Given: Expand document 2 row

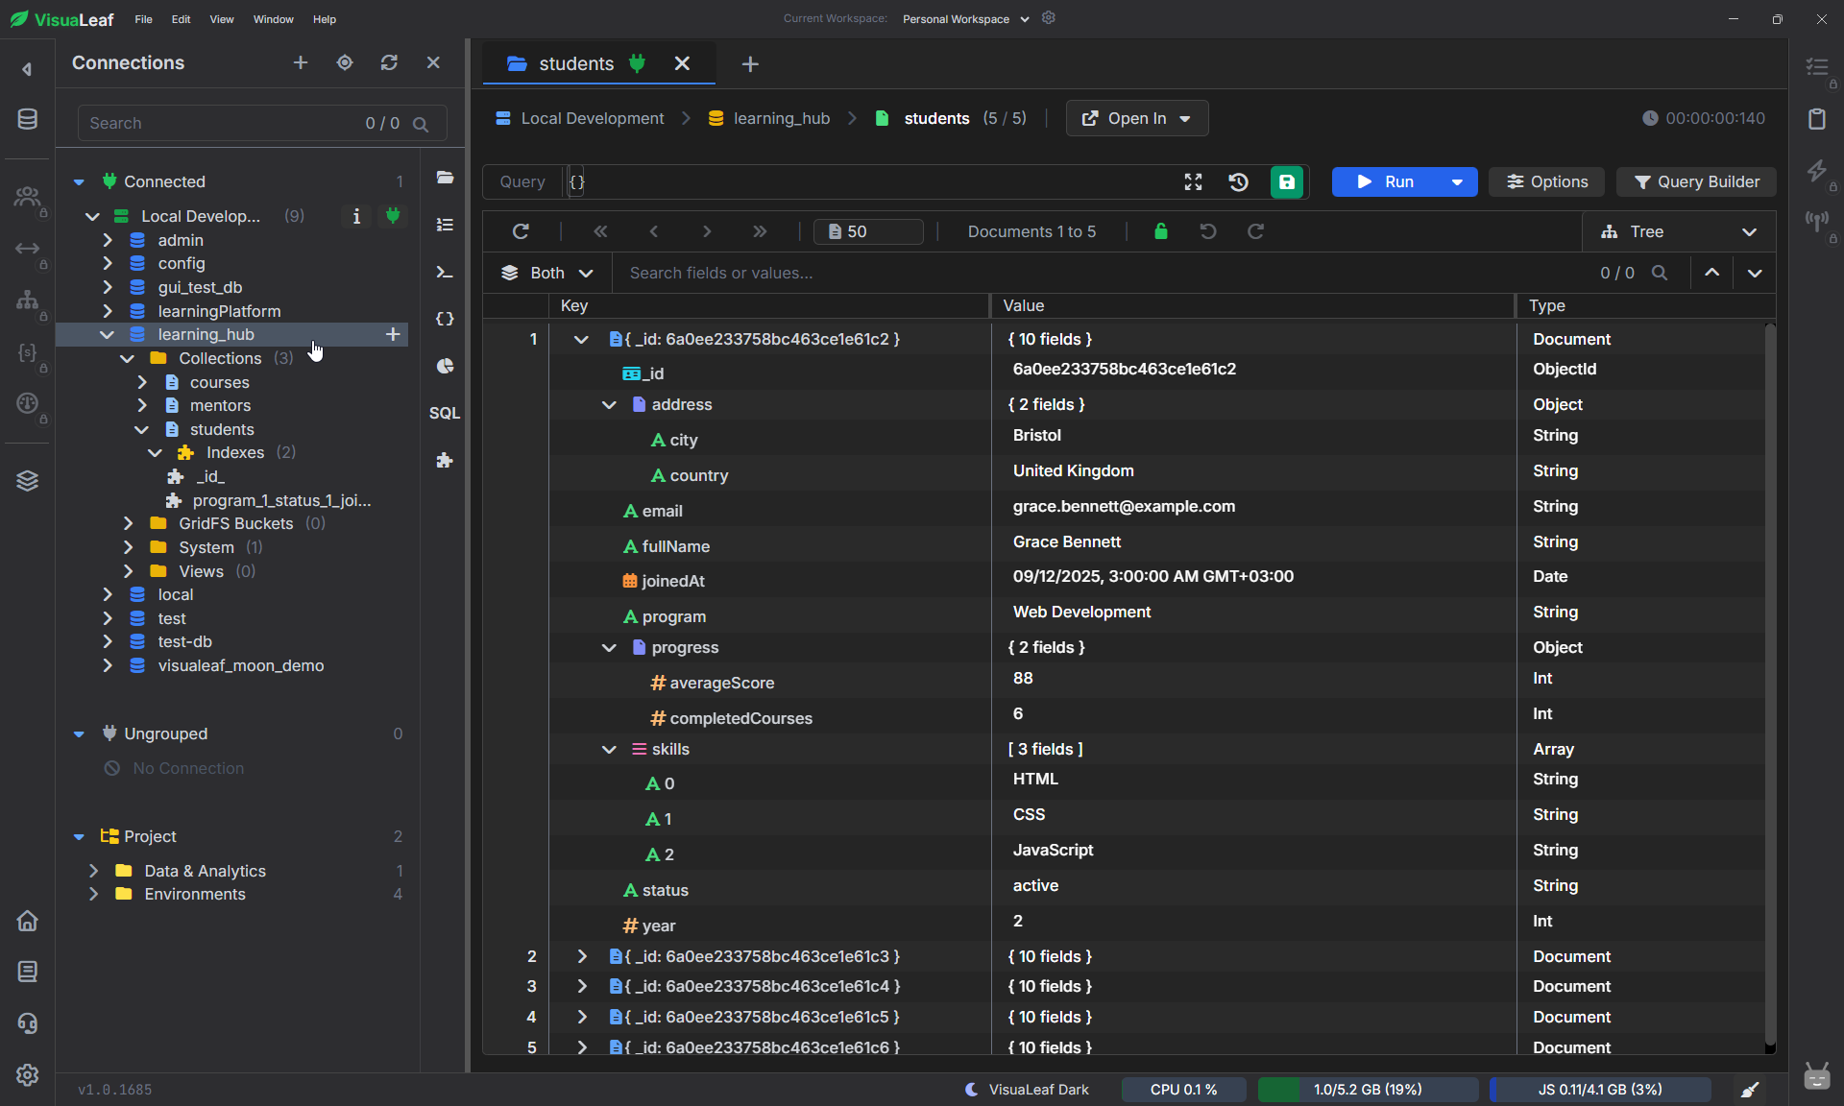Looking at the screenshot, I should click(582, 956).
